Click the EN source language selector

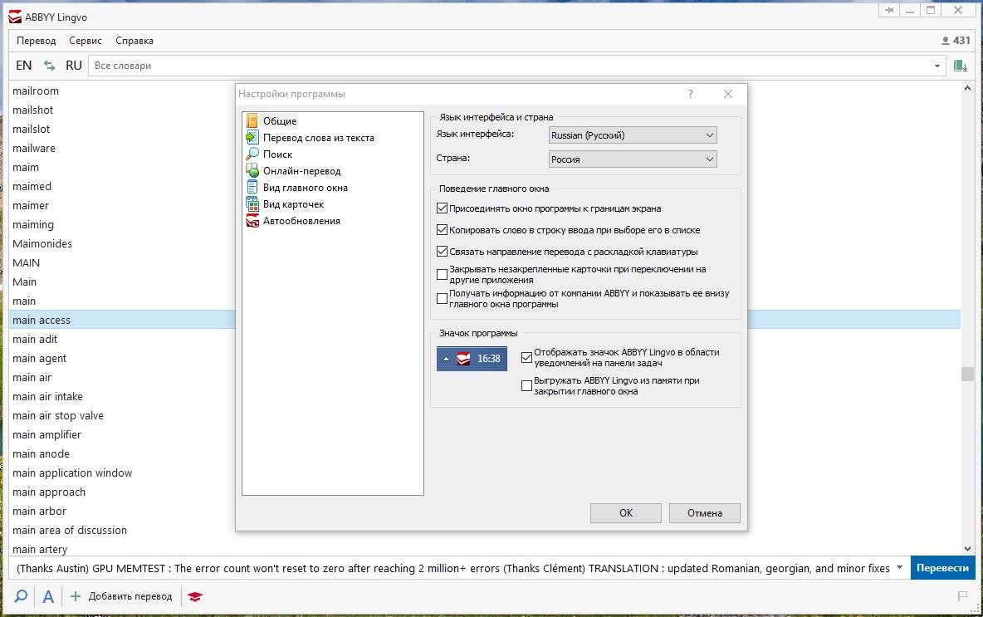coord(24,66)
